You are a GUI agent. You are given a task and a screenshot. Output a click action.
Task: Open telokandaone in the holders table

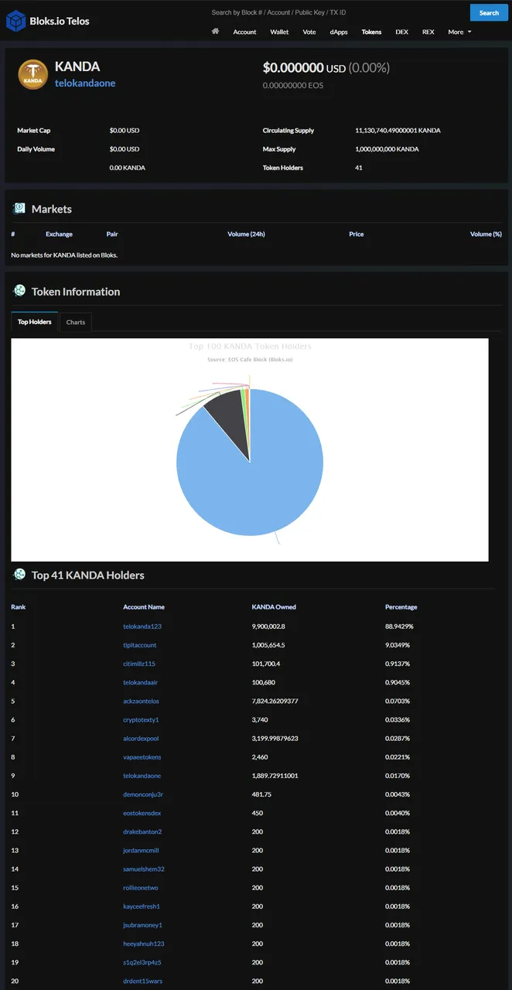point(142,775)
